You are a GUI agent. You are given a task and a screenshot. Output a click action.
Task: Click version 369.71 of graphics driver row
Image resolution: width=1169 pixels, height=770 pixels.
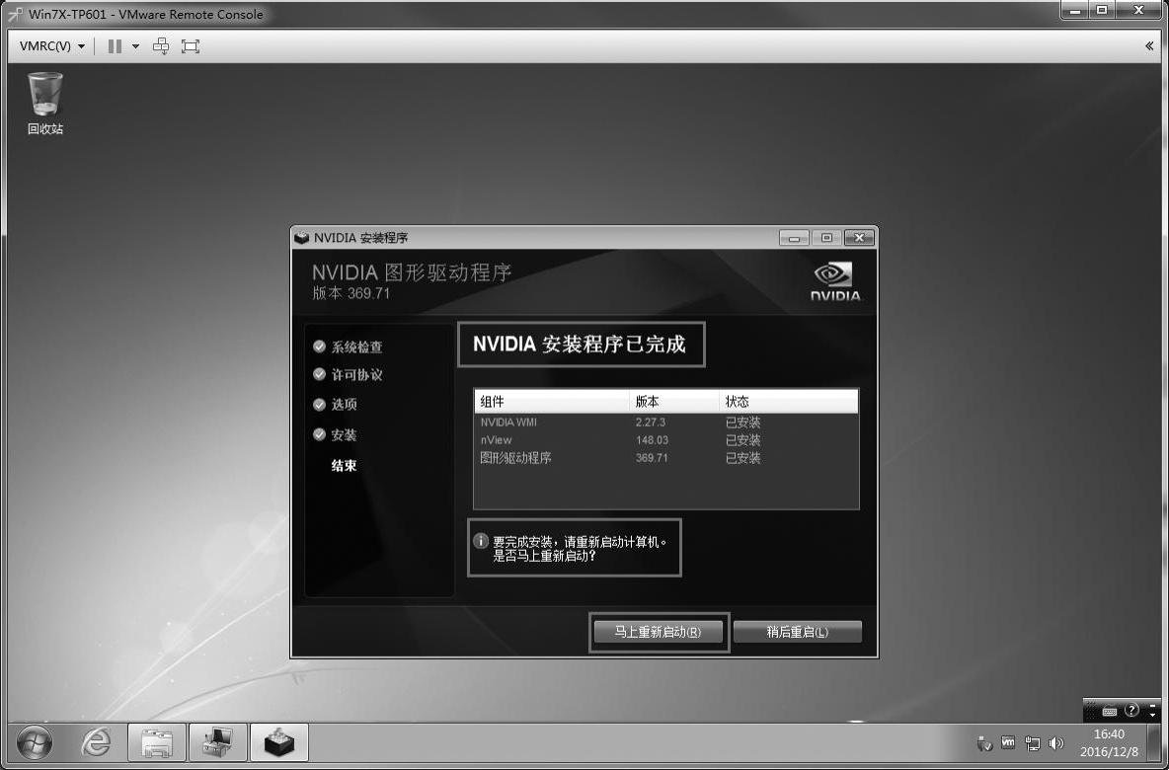pyautogui.click(x=652, y=458)
